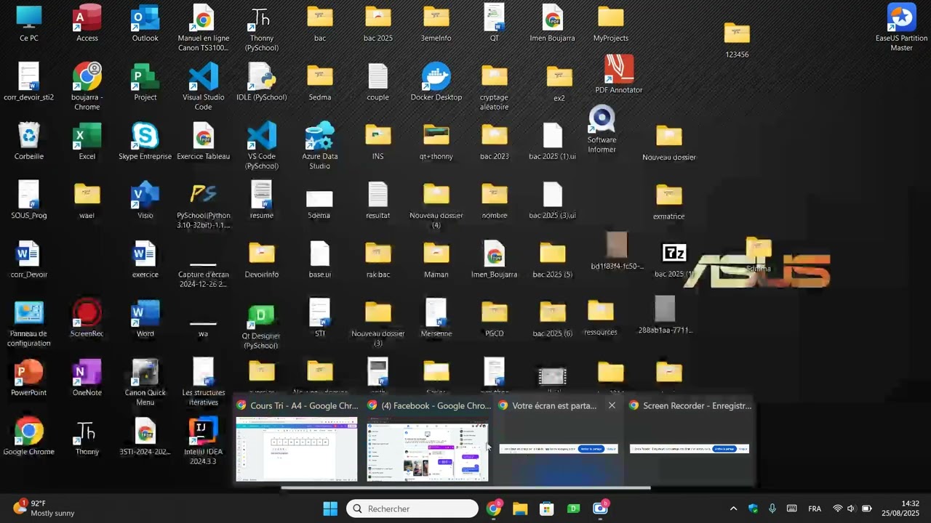Open the green Qt Designer taskbar icon

tap(574, 508)
